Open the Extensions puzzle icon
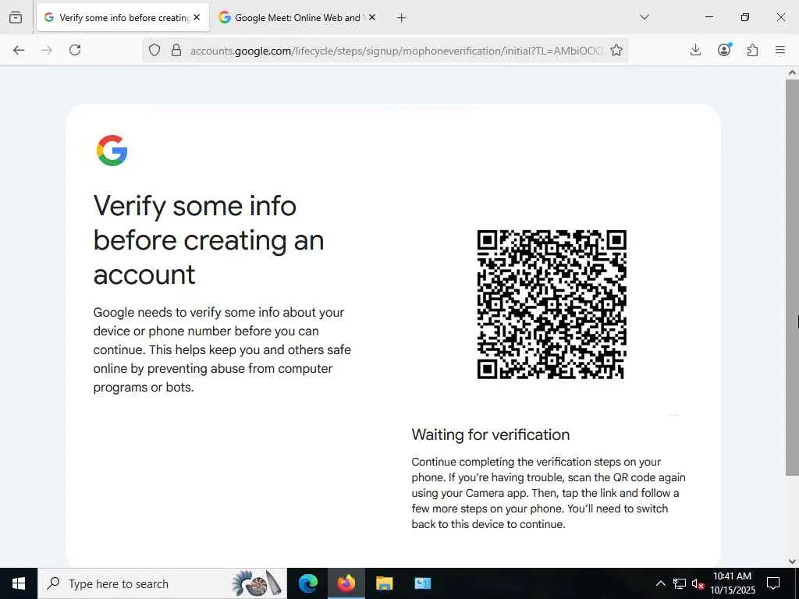Viewport: 799px width, 599px height. pyautogui.click(x=752, y=50)
